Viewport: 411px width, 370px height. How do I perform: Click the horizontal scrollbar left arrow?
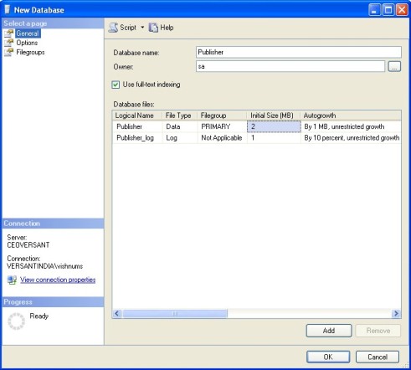pyautogui.click(x=117, y=313)
